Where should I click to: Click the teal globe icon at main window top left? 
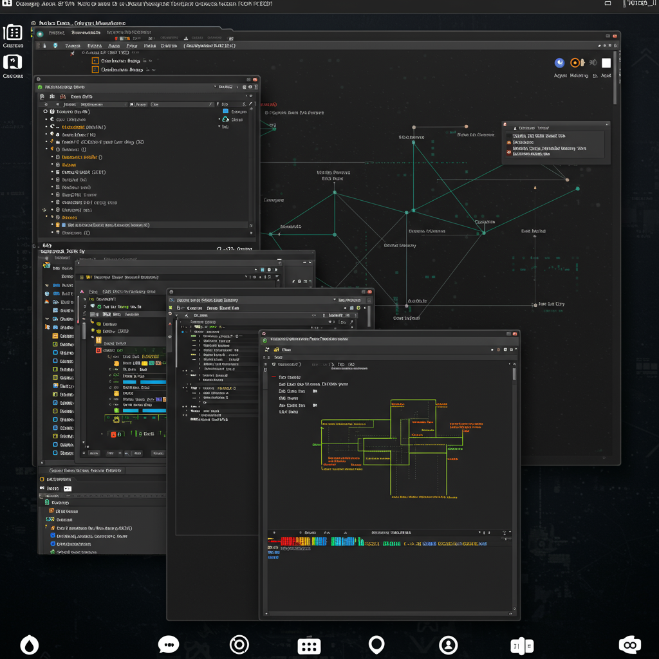41,34
